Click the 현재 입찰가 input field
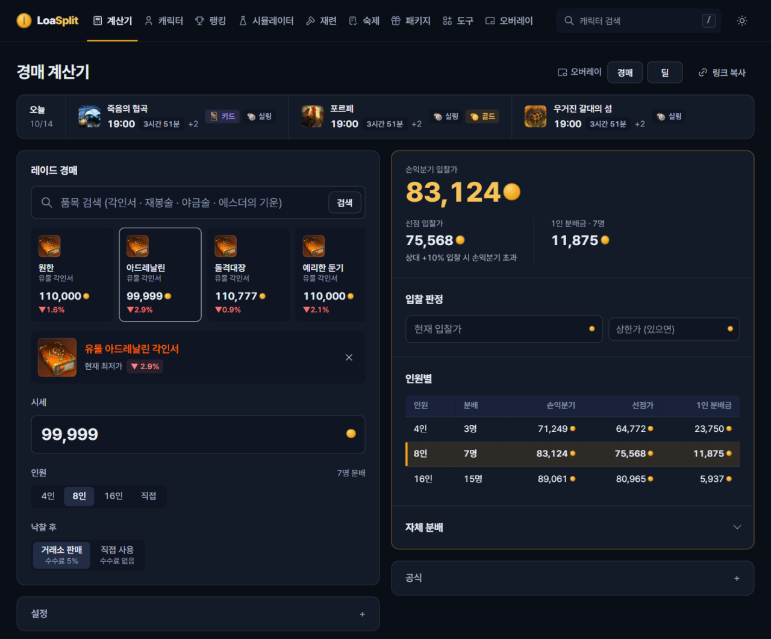Image resolution: width=771 pixels, height=639 pixels. [504, 329]
